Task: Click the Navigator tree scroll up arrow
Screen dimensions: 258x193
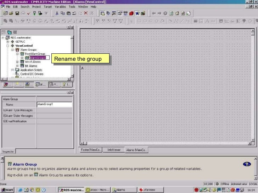Action: (x=72, y=37)
